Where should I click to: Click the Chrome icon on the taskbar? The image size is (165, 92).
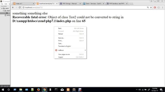click(44, 90)
